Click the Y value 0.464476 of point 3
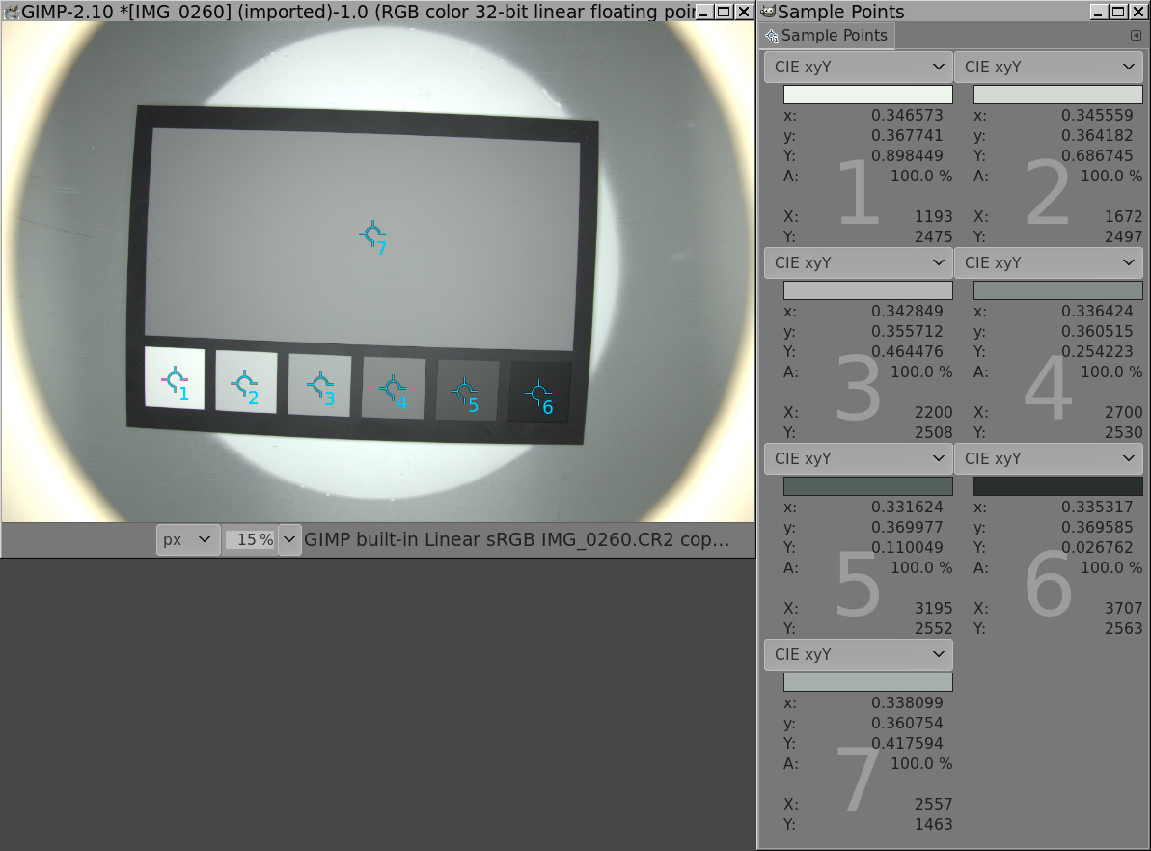Viewport: 1151px width, 851px height. (907, 352)
